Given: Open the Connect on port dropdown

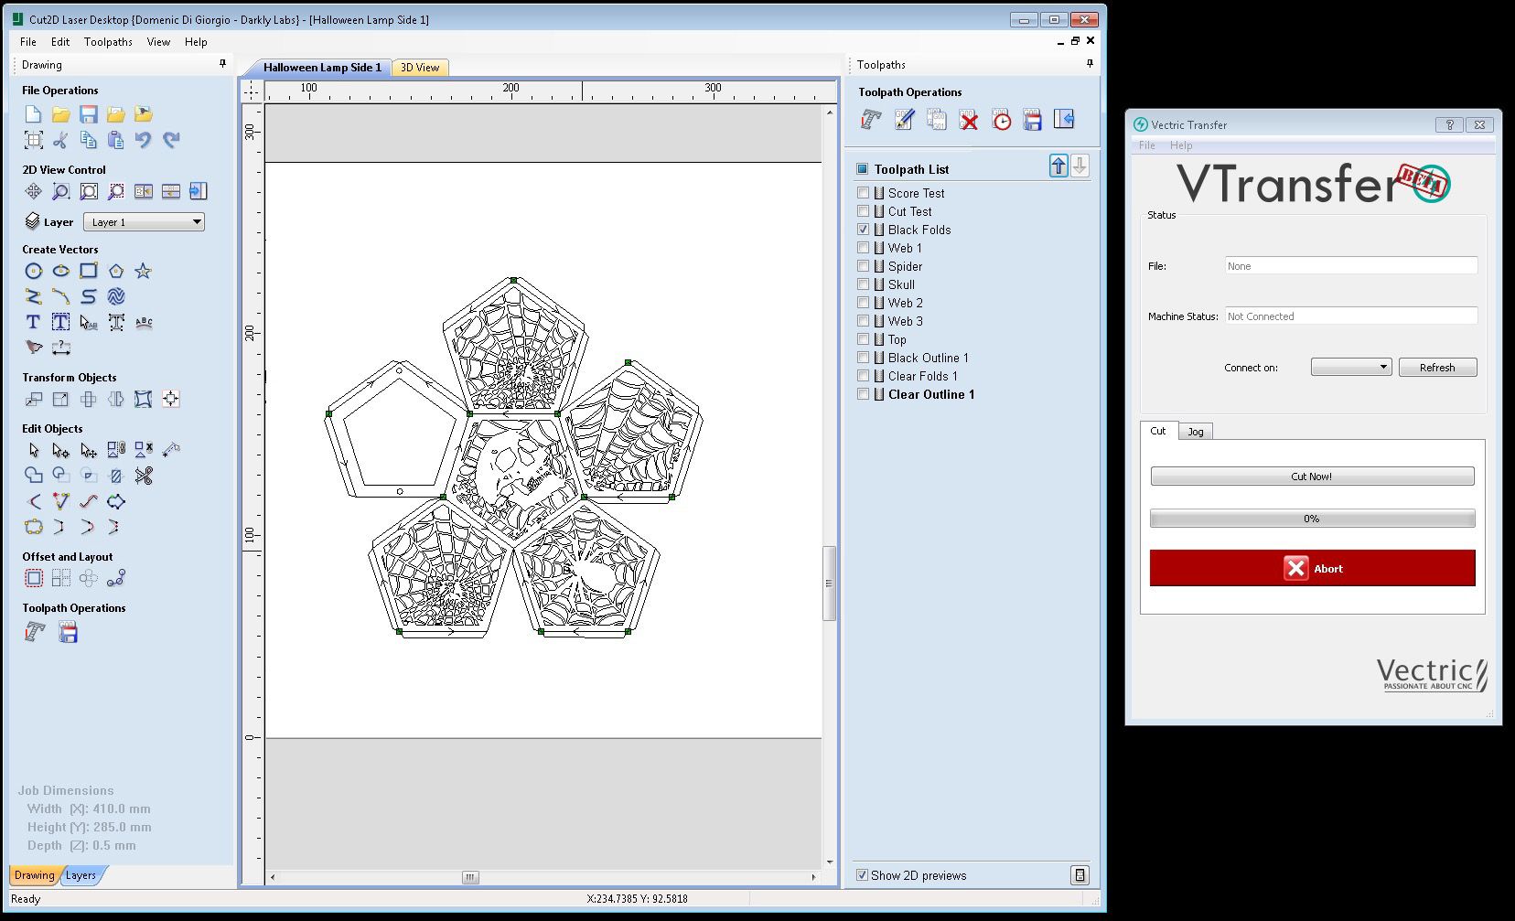Looking at the screenshot, I should pos(1351,367).
